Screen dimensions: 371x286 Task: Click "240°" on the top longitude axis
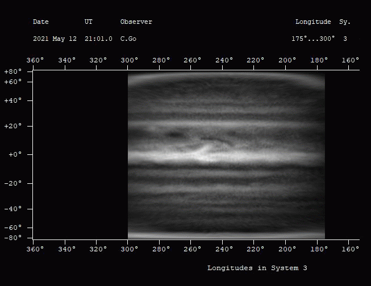[x=224, y=60]
